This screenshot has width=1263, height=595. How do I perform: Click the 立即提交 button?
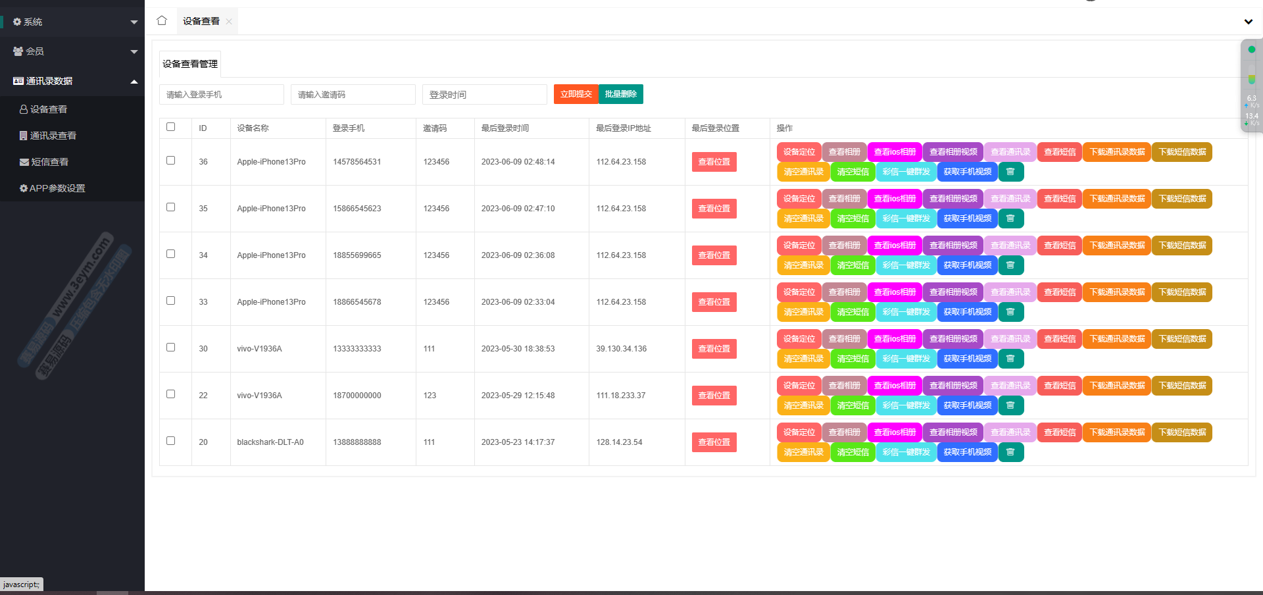[576, 94]
